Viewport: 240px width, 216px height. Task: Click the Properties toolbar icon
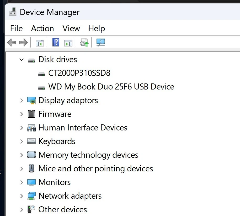68,42
